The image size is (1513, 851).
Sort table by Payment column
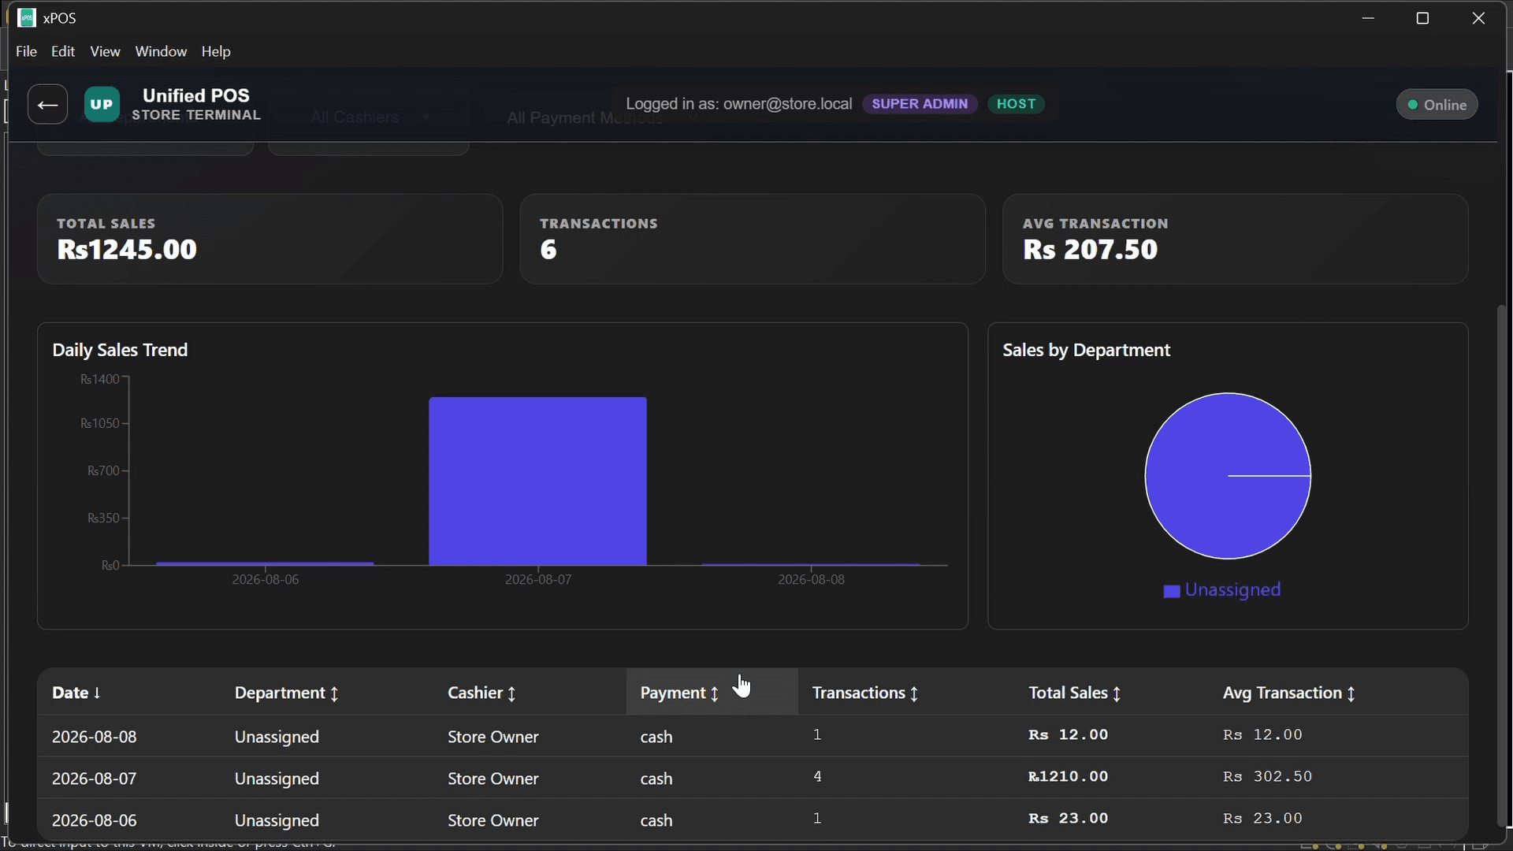679,693
